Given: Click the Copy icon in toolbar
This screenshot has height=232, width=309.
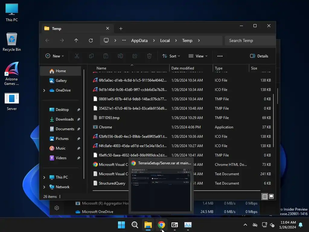Looking at the screenshot, I should point(91,56).
